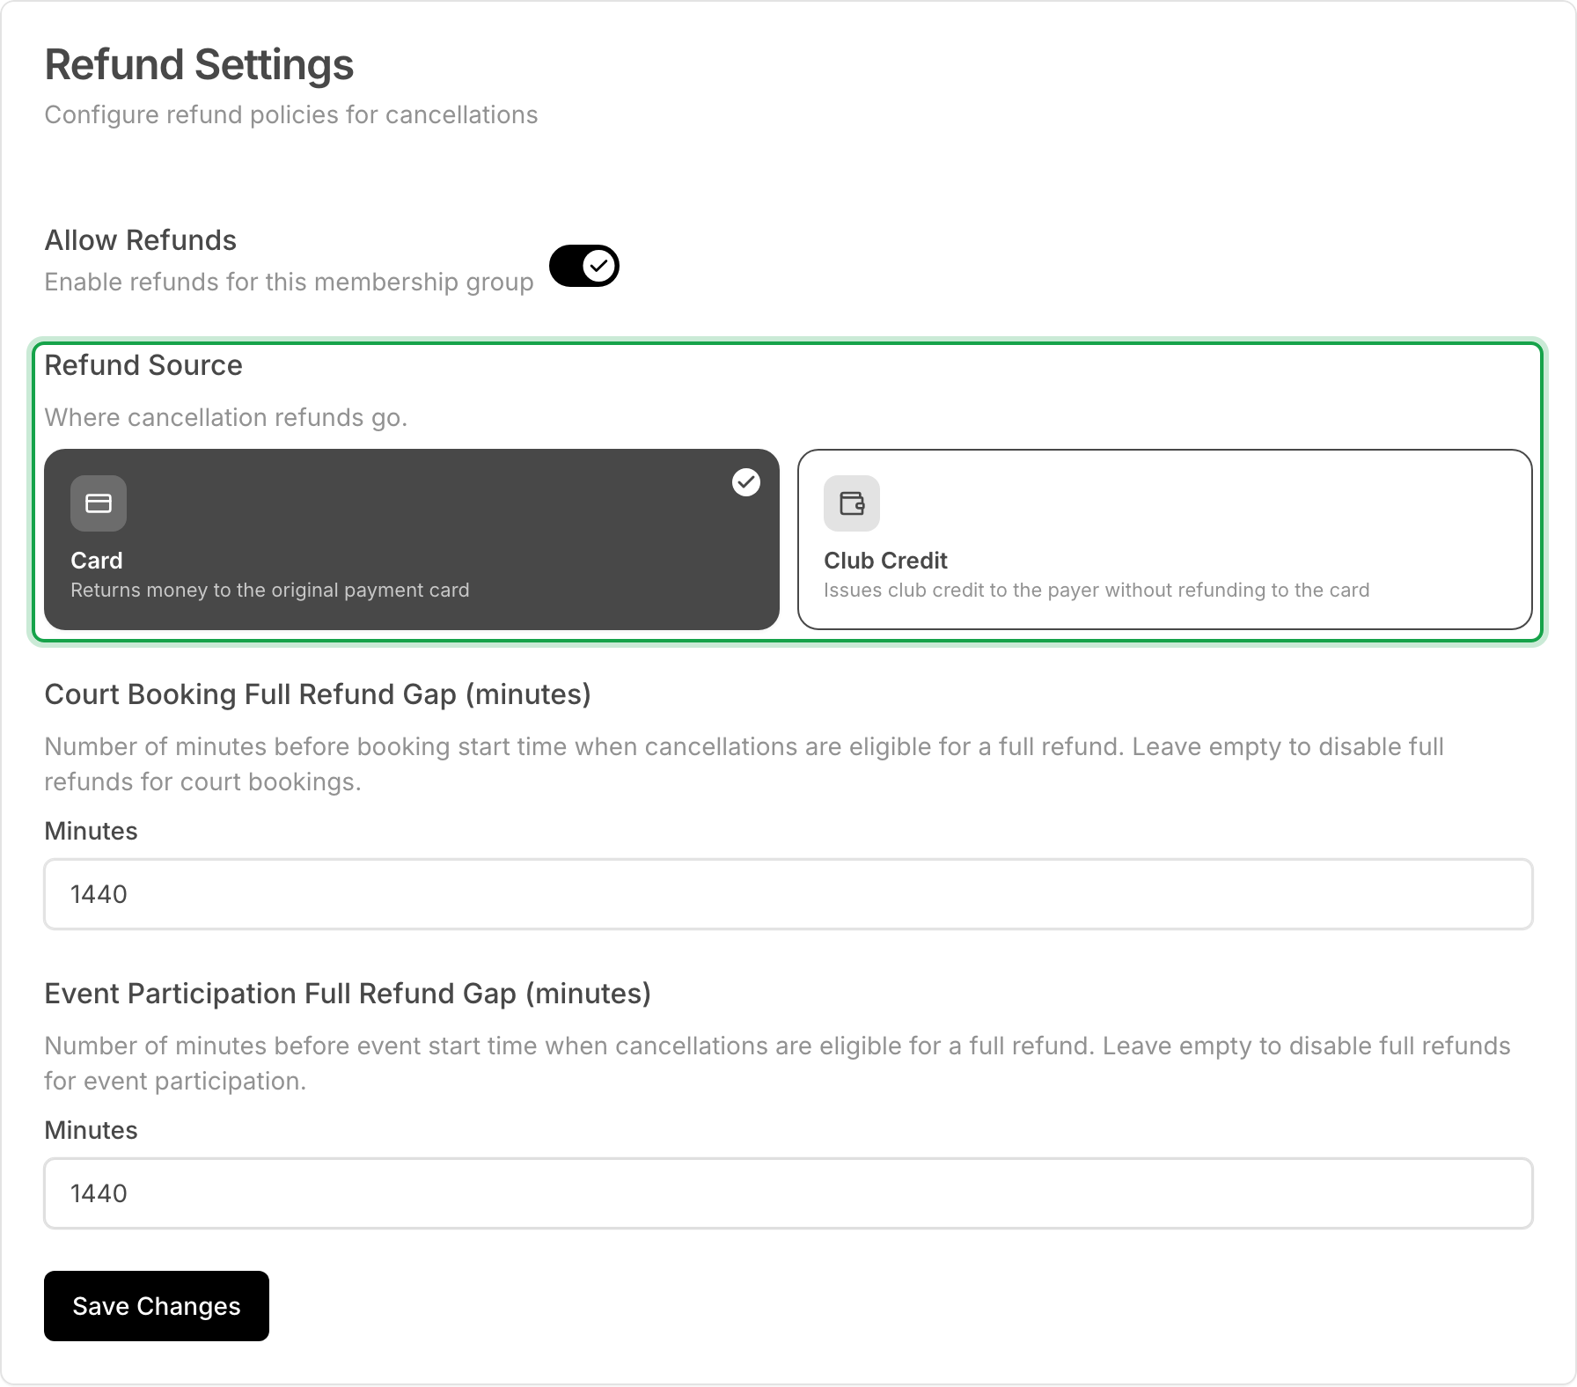Select the Card refund source option
The width and height of the screenshot is (1577, 1387).
(412, 539)
